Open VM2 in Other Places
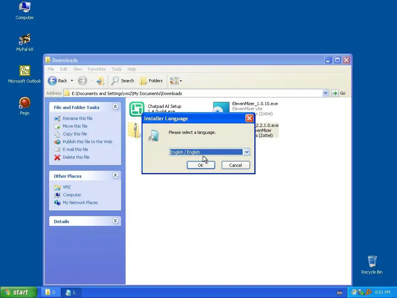The image size is (397, 298). click(67, 187)
